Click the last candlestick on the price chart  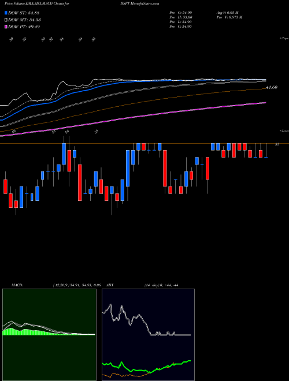266,151
